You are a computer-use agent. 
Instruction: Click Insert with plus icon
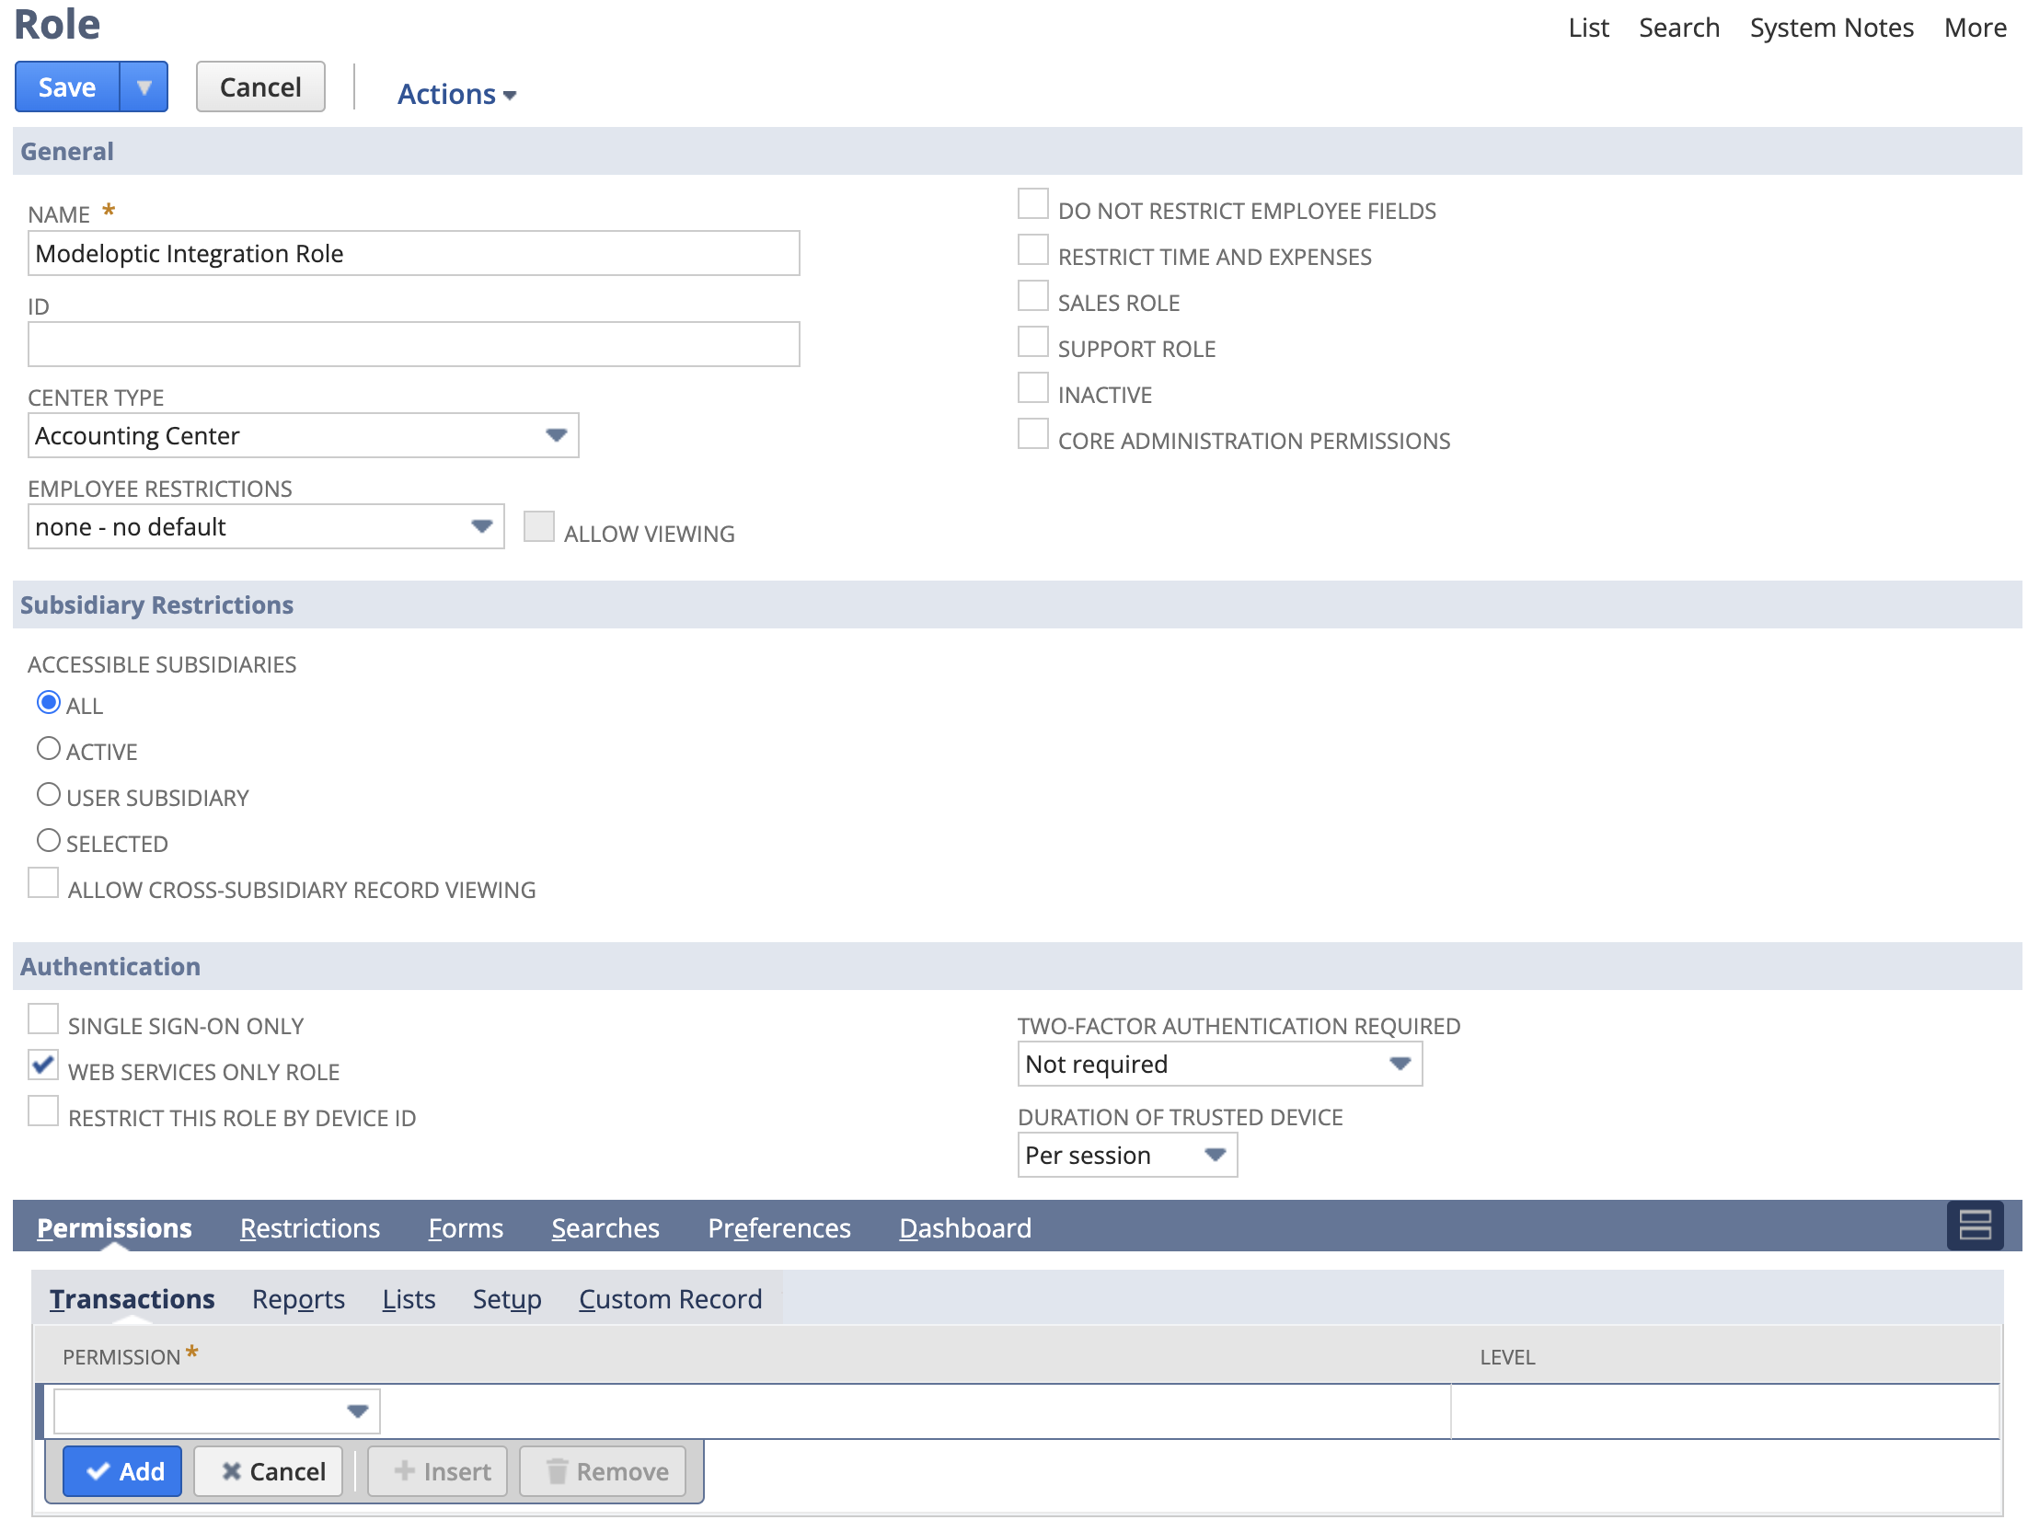(440, 1471)
